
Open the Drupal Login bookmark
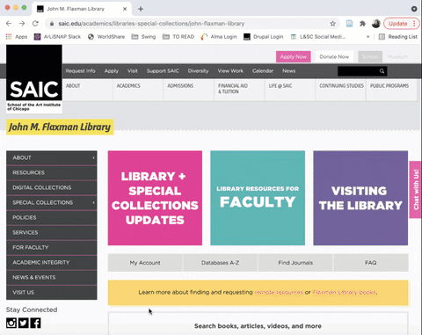point(264,37)
